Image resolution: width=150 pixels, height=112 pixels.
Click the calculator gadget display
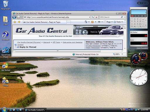point(139,12)
